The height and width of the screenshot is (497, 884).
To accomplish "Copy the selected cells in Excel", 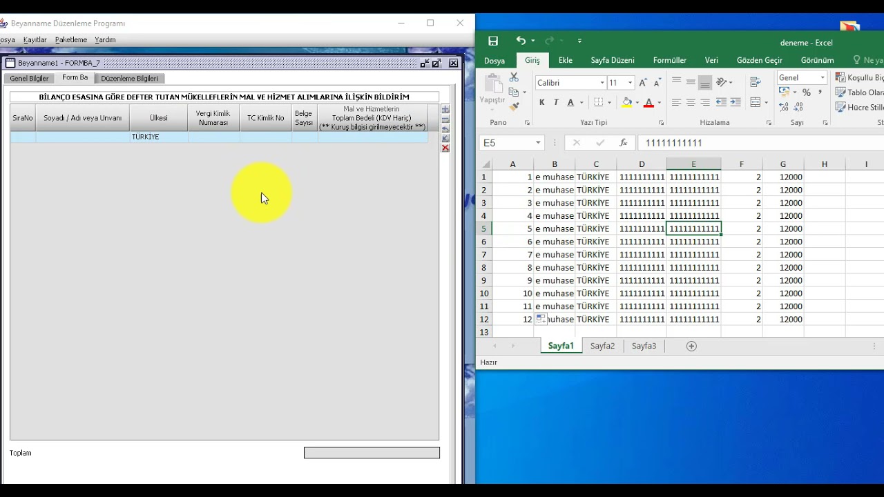I will pos(513,92).
